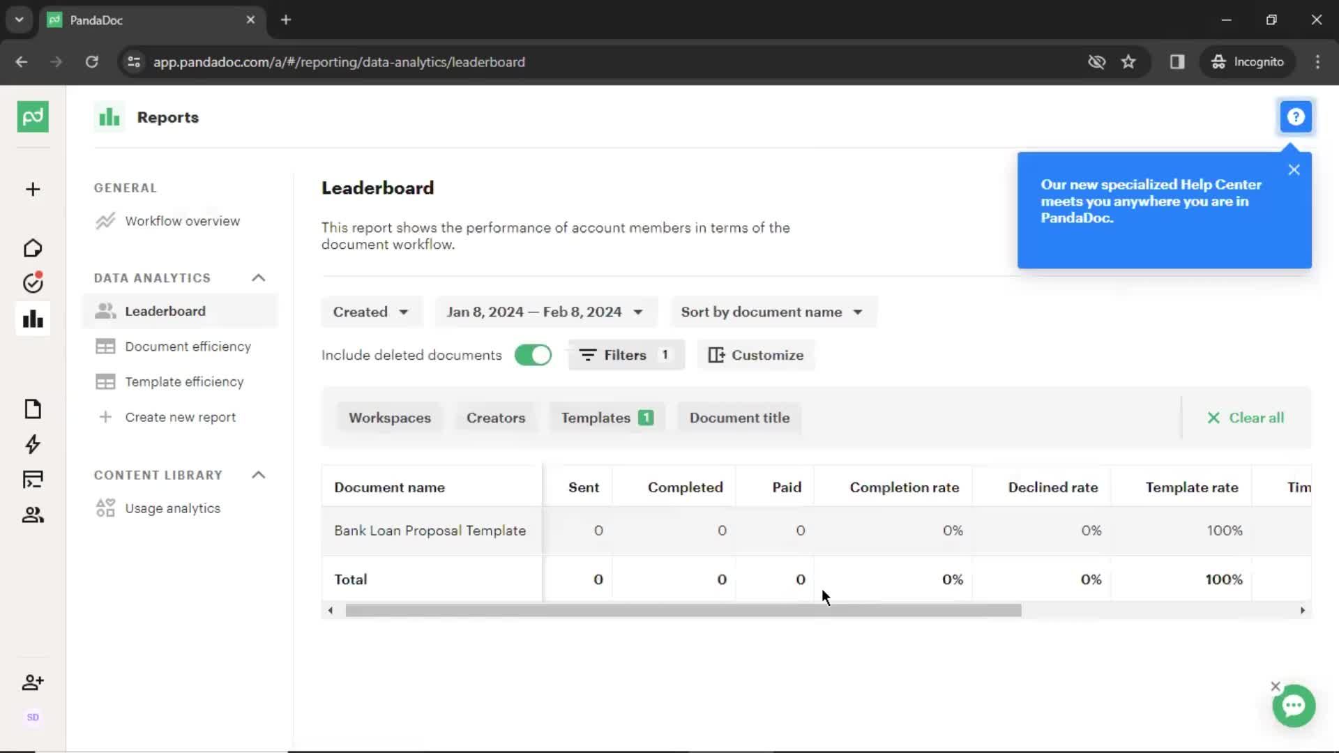Screen dimensions: 1339x753
Task: Click Clear all filters button
Action: pyautogui.click(x=1244, y=418)
